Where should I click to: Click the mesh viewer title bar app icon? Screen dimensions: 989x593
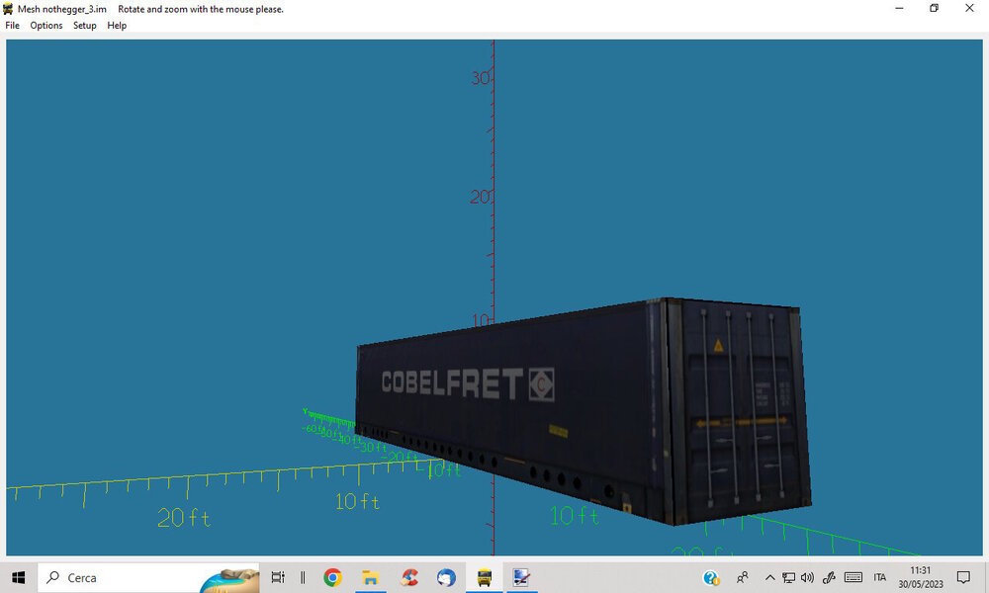tap(8, 9)
